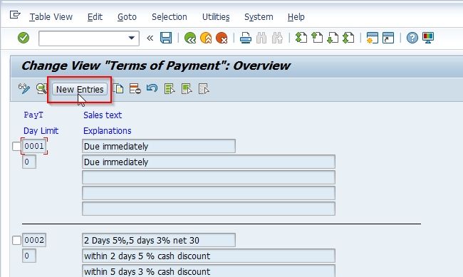Open the command field dropdown arrow
This screenshot has width=463, height=277.
(132, 38)
